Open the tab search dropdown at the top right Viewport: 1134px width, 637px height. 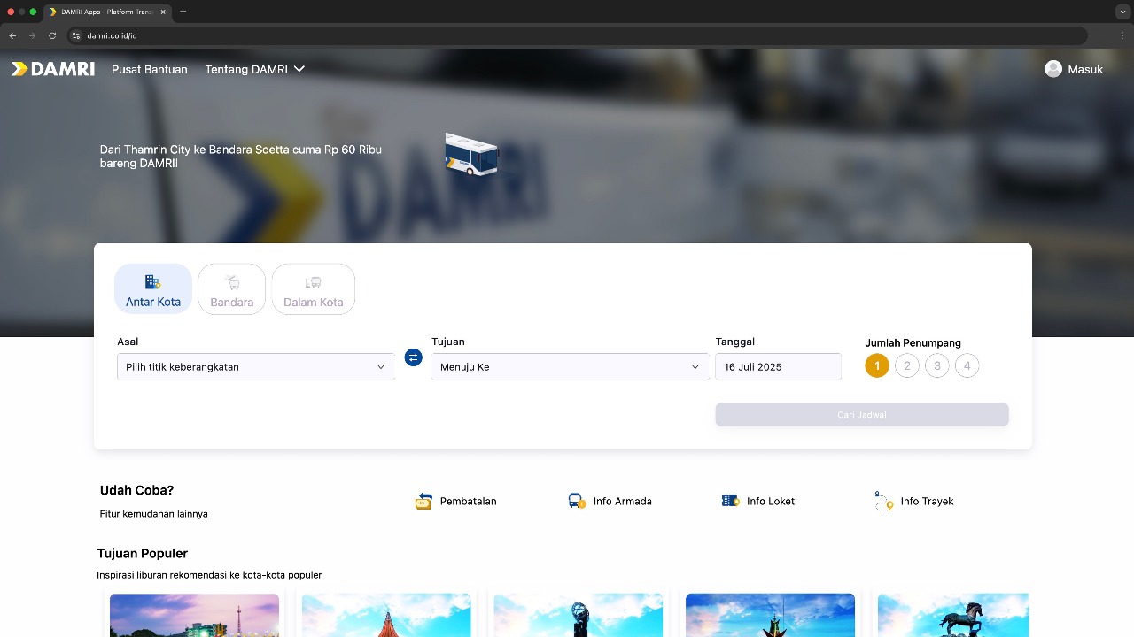(x=1122, y=12)
